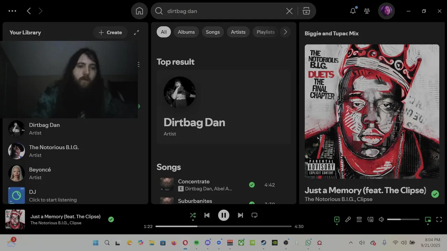
Task: Skip to previous track
Action: click(x=207, y=215)
